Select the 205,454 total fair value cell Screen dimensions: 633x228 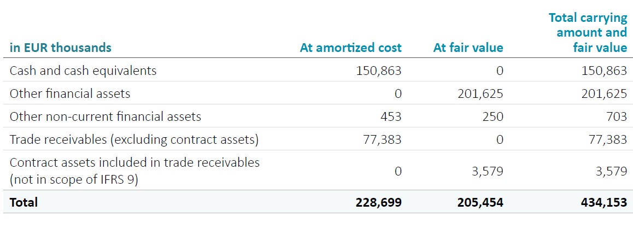(480, 202)
